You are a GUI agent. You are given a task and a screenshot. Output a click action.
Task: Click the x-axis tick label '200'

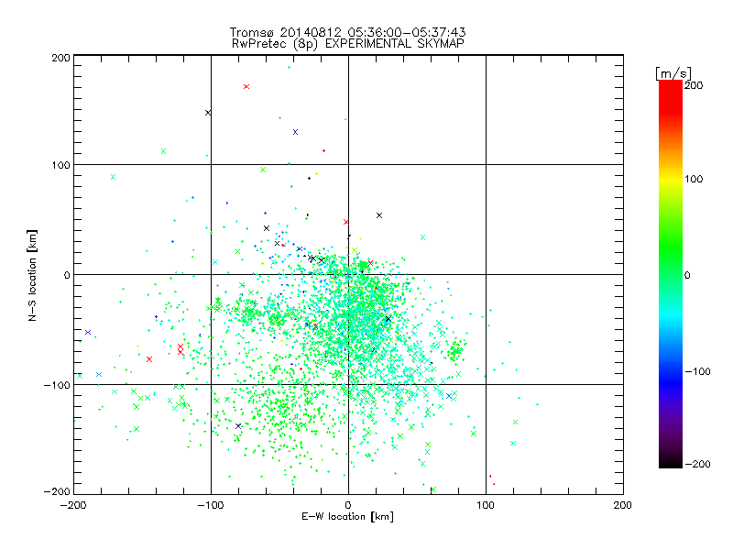point(623,505)
